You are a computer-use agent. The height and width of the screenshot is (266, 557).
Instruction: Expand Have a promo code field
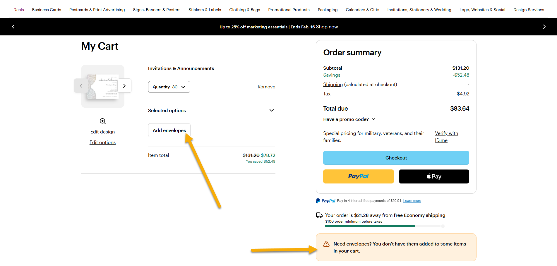(x=349, y=119)
